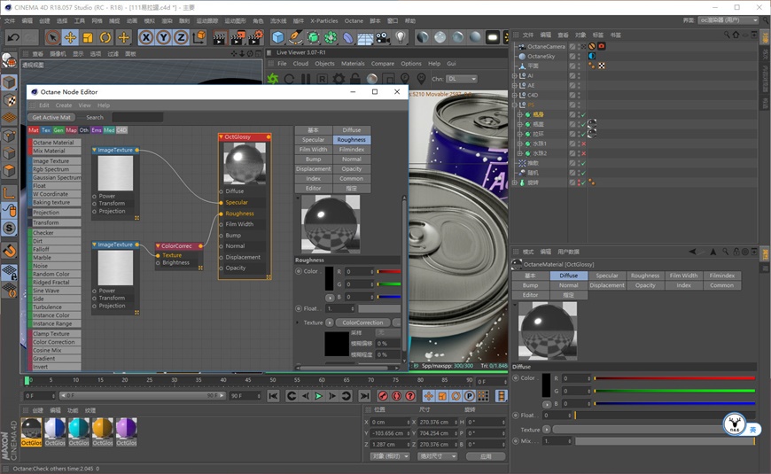This screenshot has height=474, width=771.
Task: Click the Object Manager search magnifier
Action: [727, 35]
